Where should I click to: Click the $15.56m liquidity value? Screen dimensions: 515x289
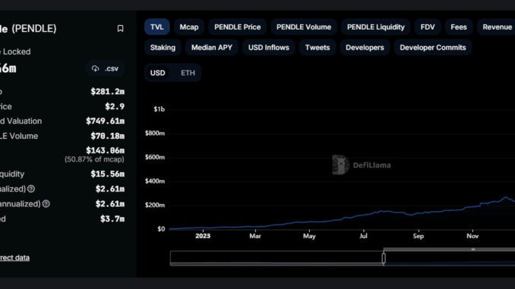(107, 174)
